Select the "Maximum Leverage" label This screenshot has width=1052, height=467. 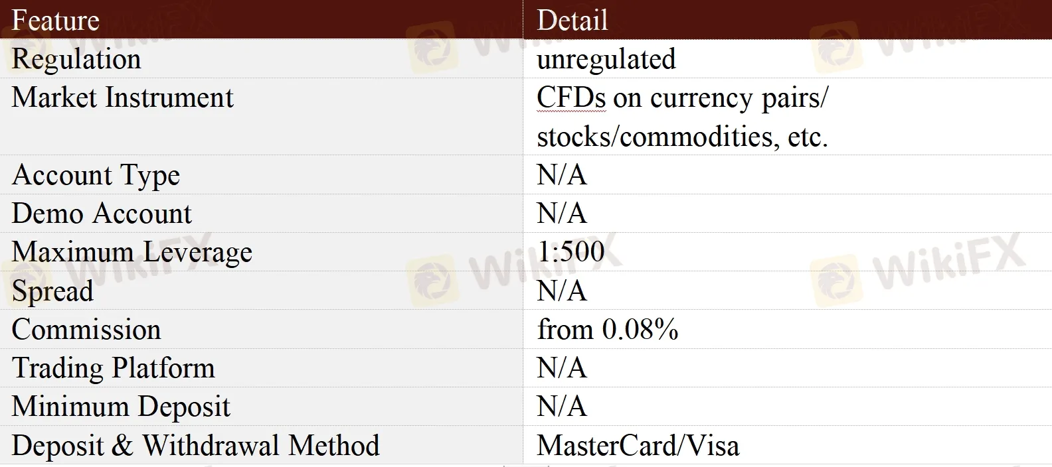tap(132, 252)
